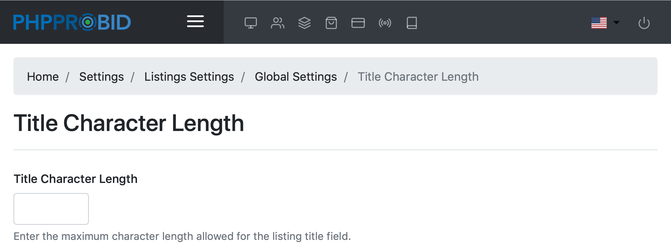671x243 pixels.
Task: Open the book icon in navbar
Action: (412, 23)
